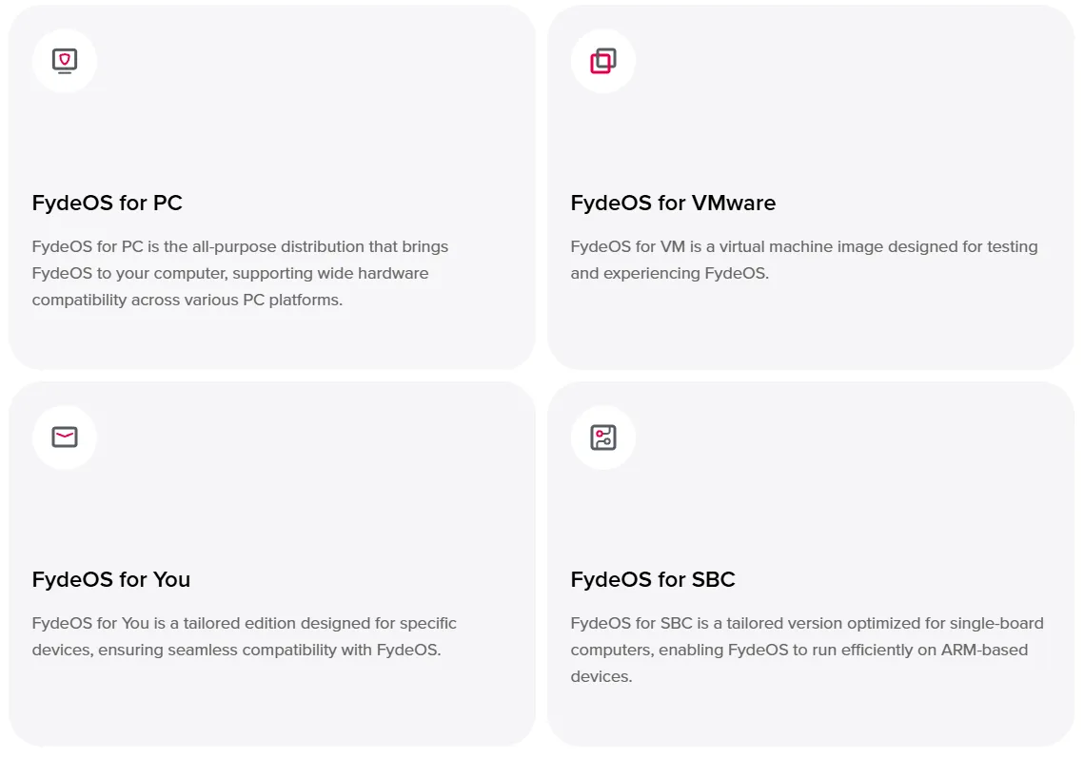Select the FydeOS for You card
The width and height of the screenshot is (1084, 758).
pyautogui.click(x=270, y=563)
